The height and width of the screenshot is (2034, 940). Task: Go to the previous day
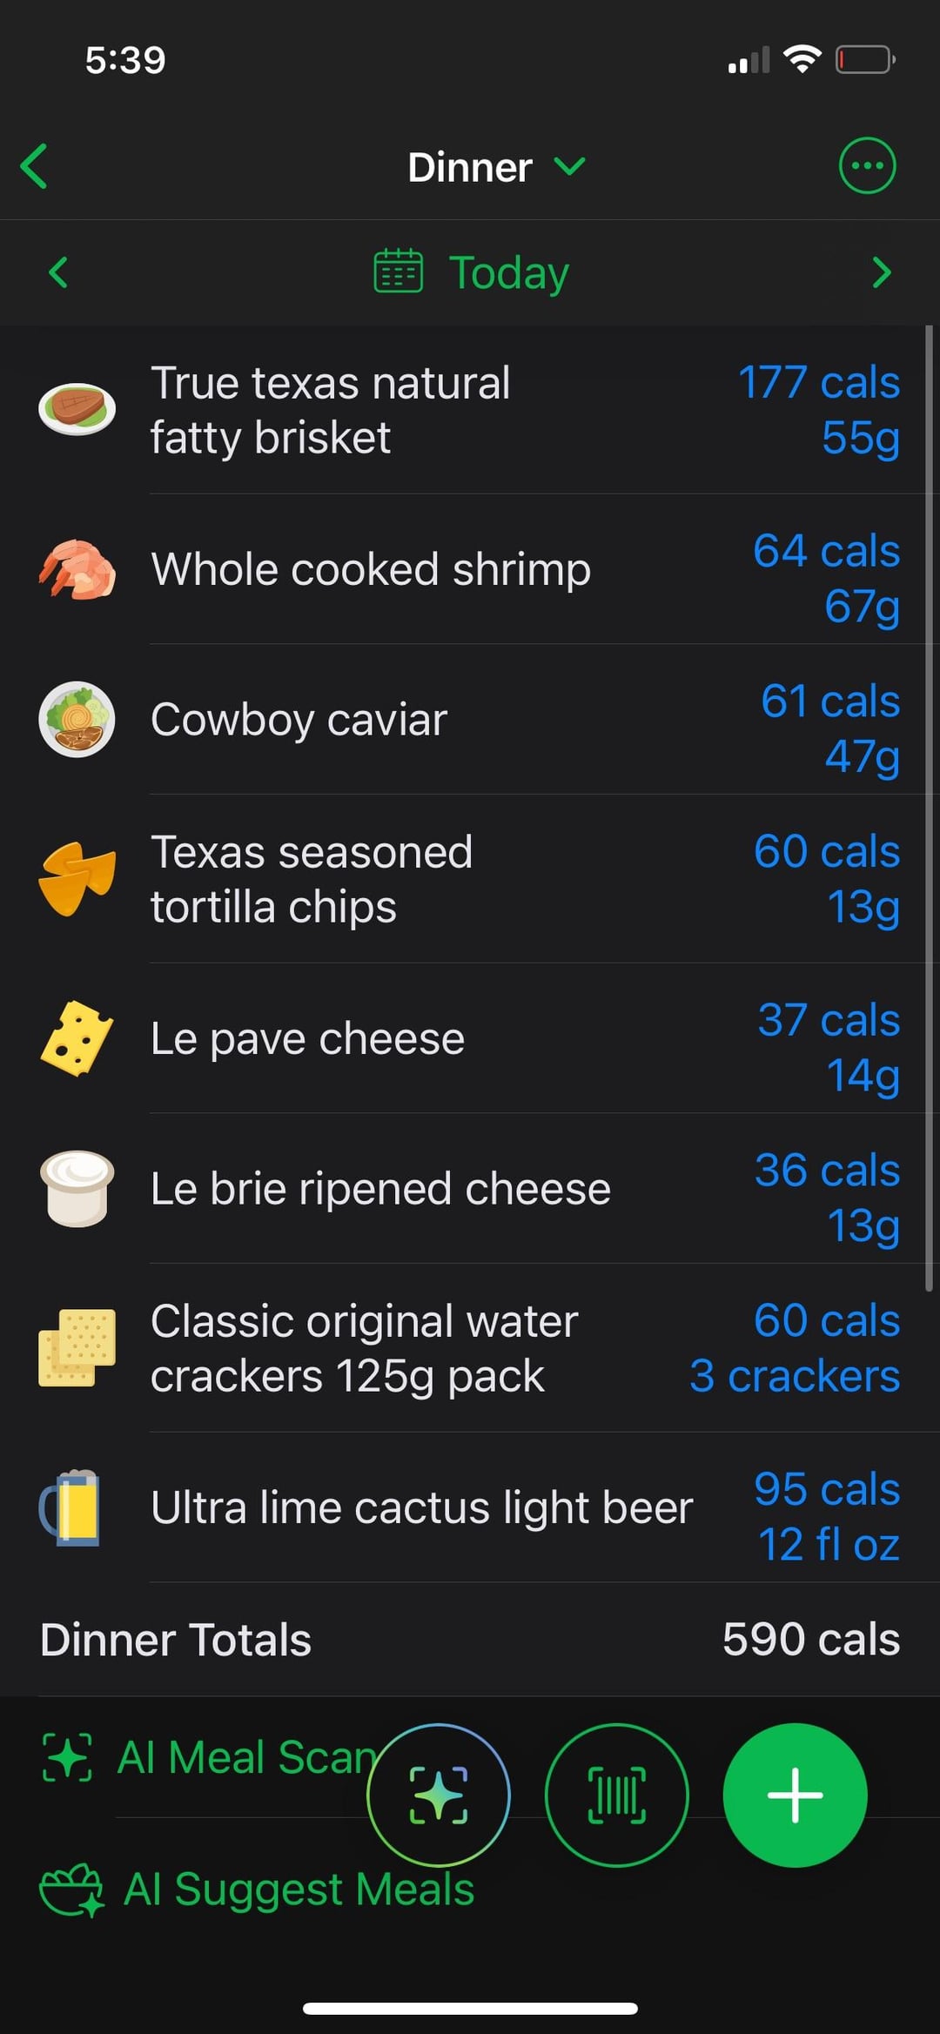coord(58,272)
